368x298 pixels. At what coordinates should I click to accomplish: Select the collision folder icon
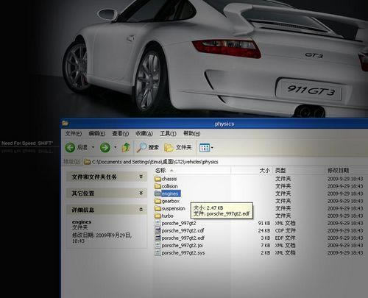point(158,186)
